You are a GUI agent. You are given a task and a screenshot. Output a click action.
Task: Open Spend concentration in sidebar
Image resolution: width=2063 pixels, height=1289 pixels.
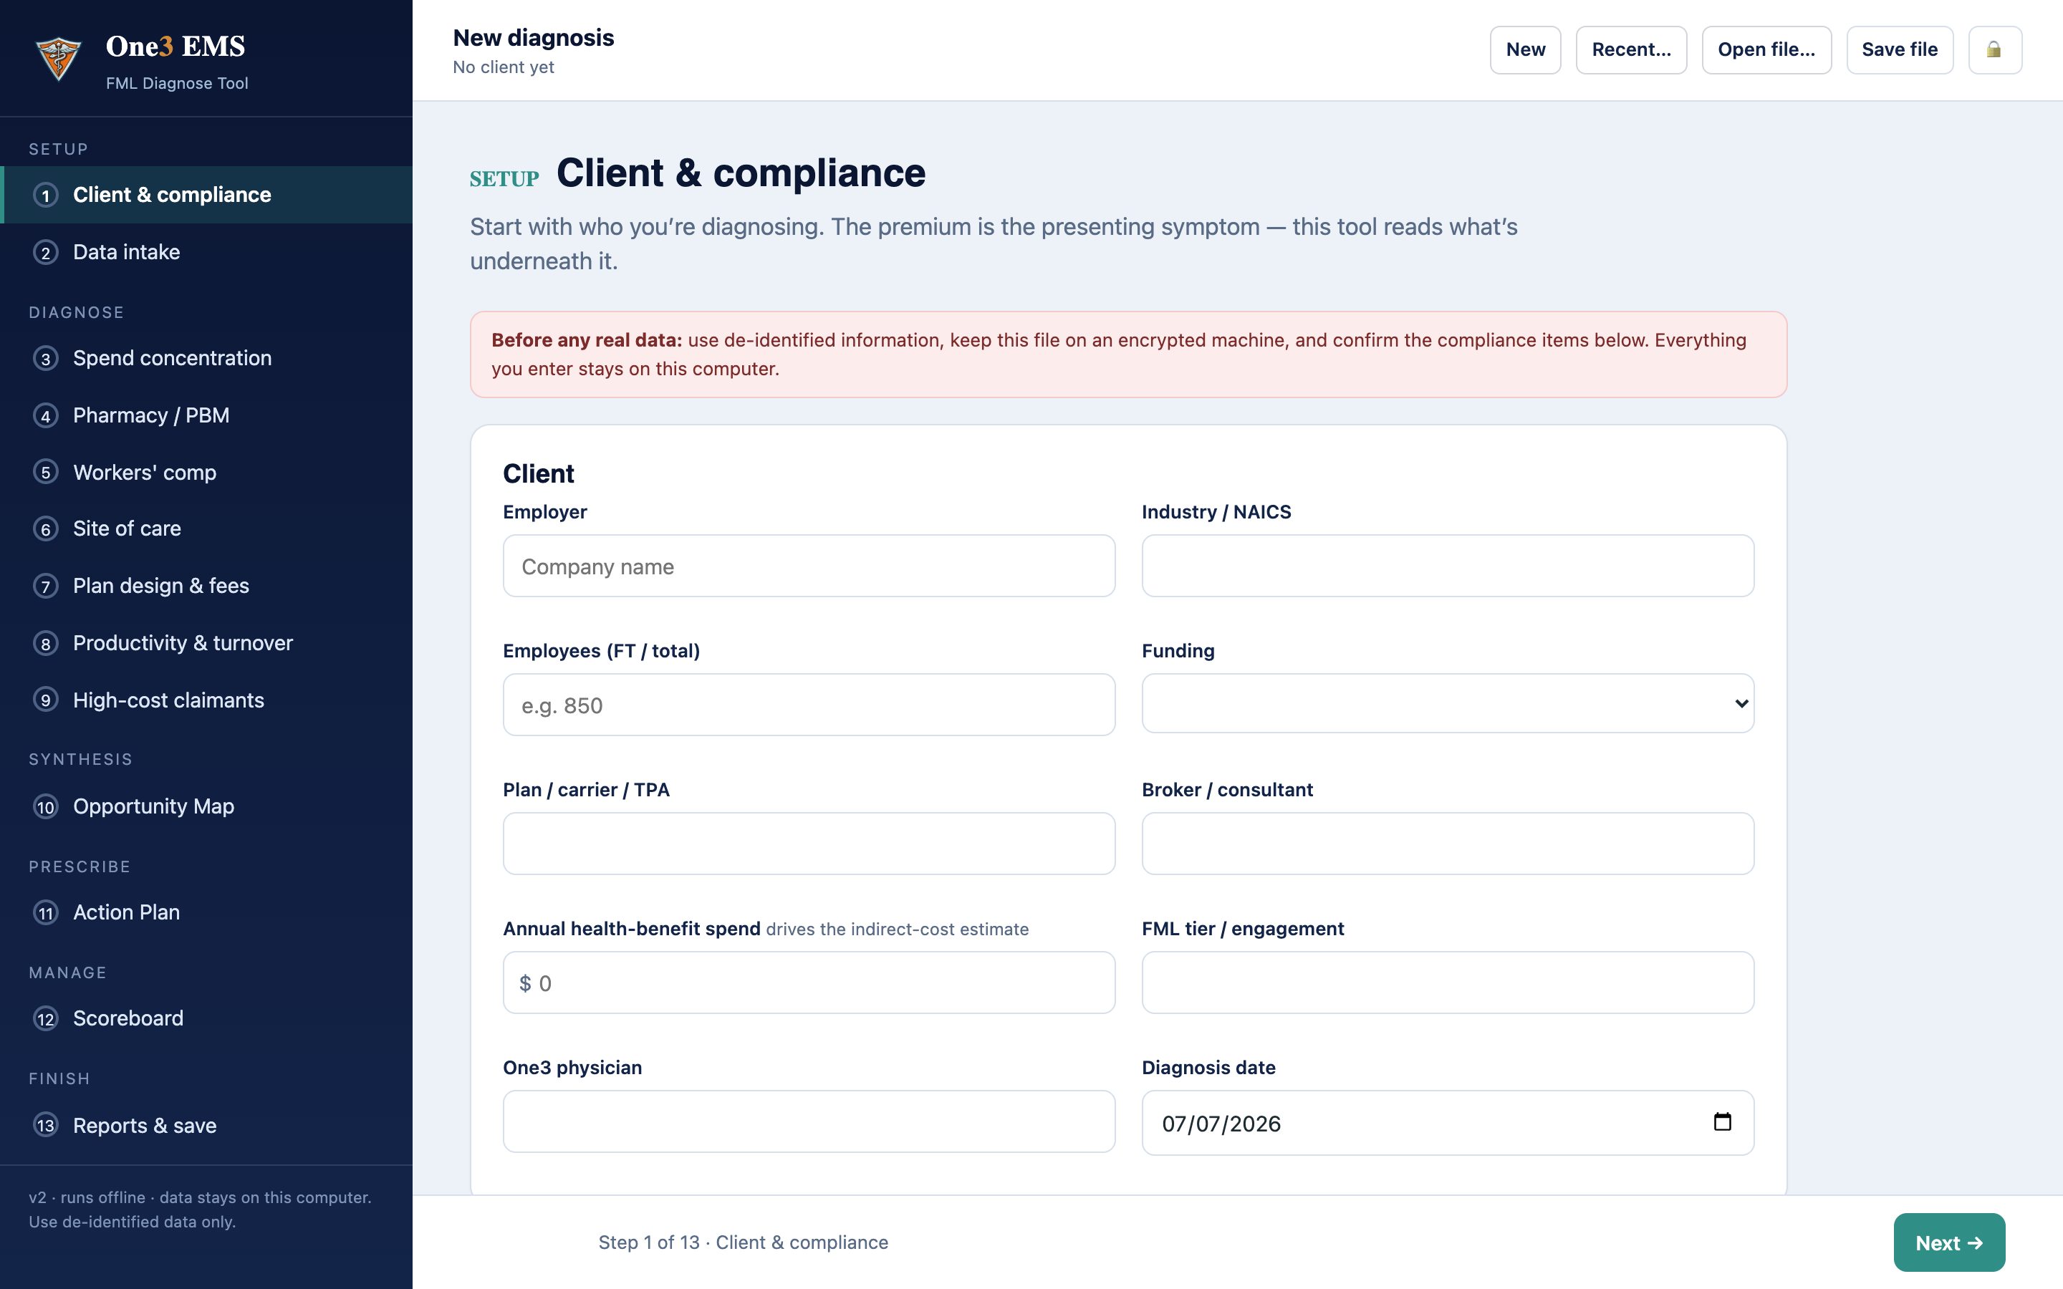(206, 358)
